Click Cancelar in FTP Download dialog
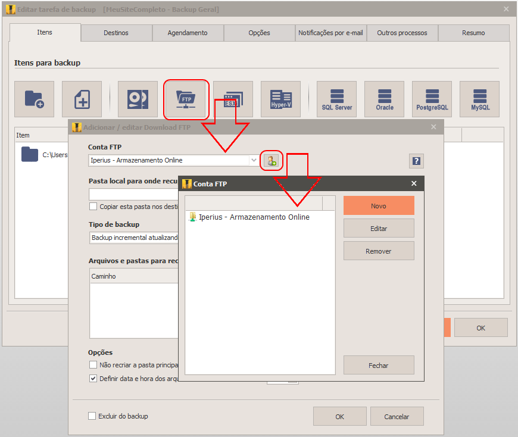The width and height of the screenshot is (518, 437). click(397, 417)
